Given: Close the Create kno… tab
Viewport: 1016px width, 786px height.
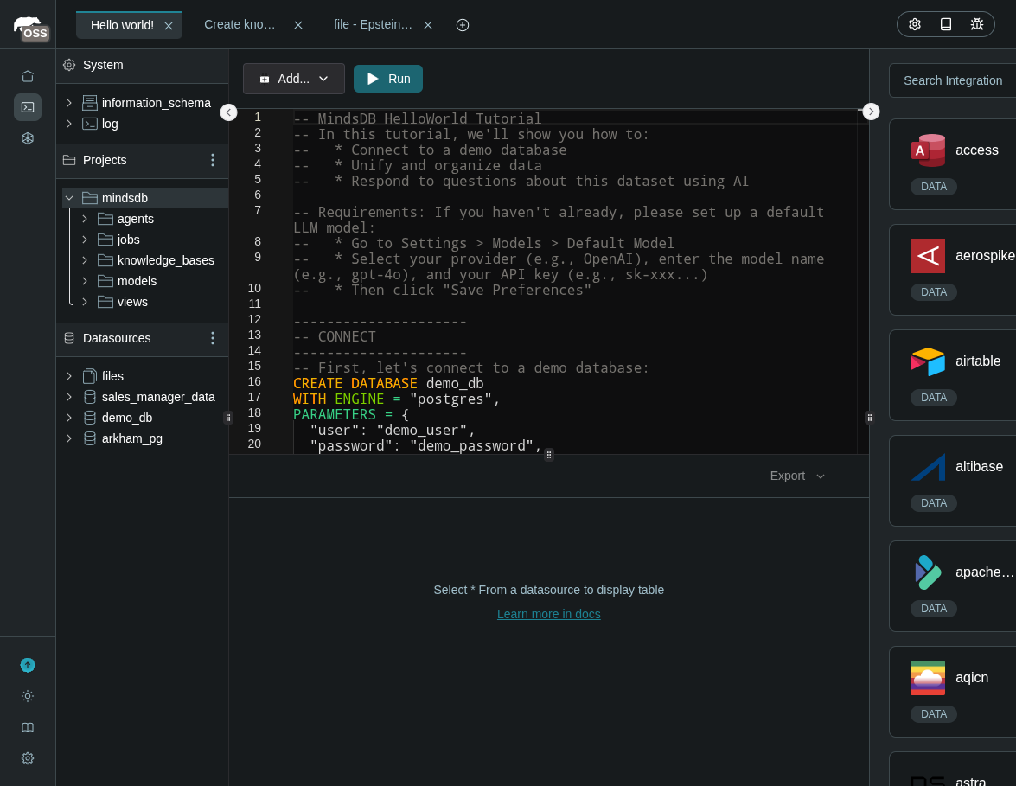Looking at the screenshot, I should click(x=298, y=25).
